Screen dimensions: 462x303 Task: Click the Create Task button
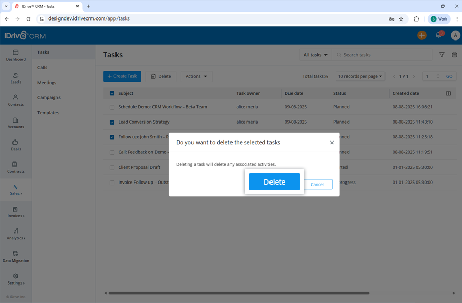(122, 76)
